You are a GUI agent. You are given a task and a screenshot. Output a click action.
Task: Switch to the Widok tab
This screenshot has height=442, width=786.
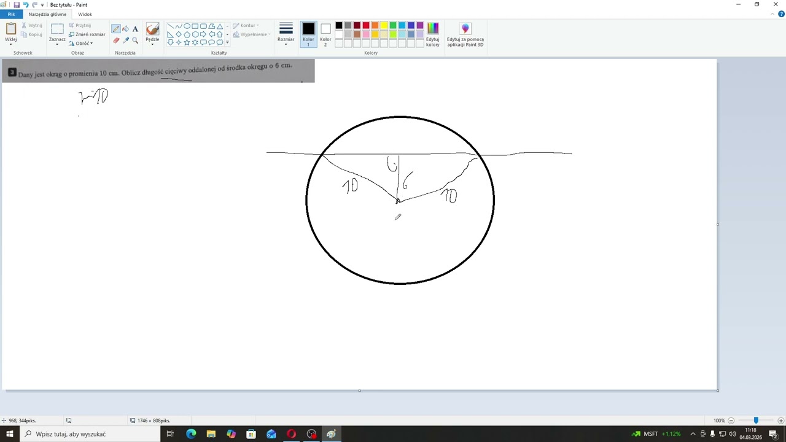tap(85, 14)
